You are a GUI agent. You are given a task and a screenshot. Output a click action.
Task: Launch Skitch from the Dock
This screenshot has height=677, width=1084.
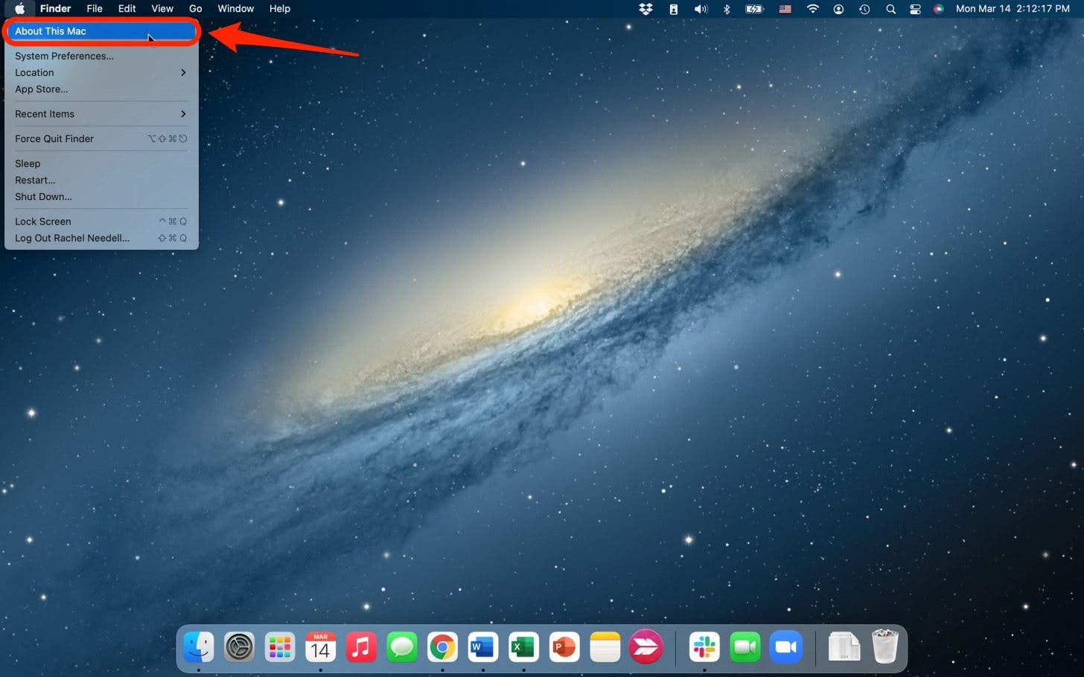(645, 646)
